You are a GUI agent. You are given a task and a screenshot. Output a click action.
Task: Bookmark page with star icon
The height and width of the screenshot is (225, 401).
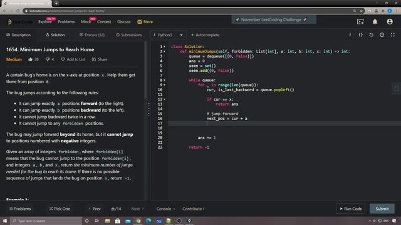(361, 11)
